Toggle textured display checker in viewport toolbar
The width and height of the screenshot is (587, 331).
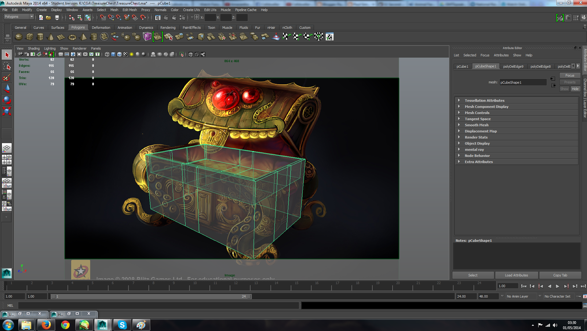[x=125, y=54]
